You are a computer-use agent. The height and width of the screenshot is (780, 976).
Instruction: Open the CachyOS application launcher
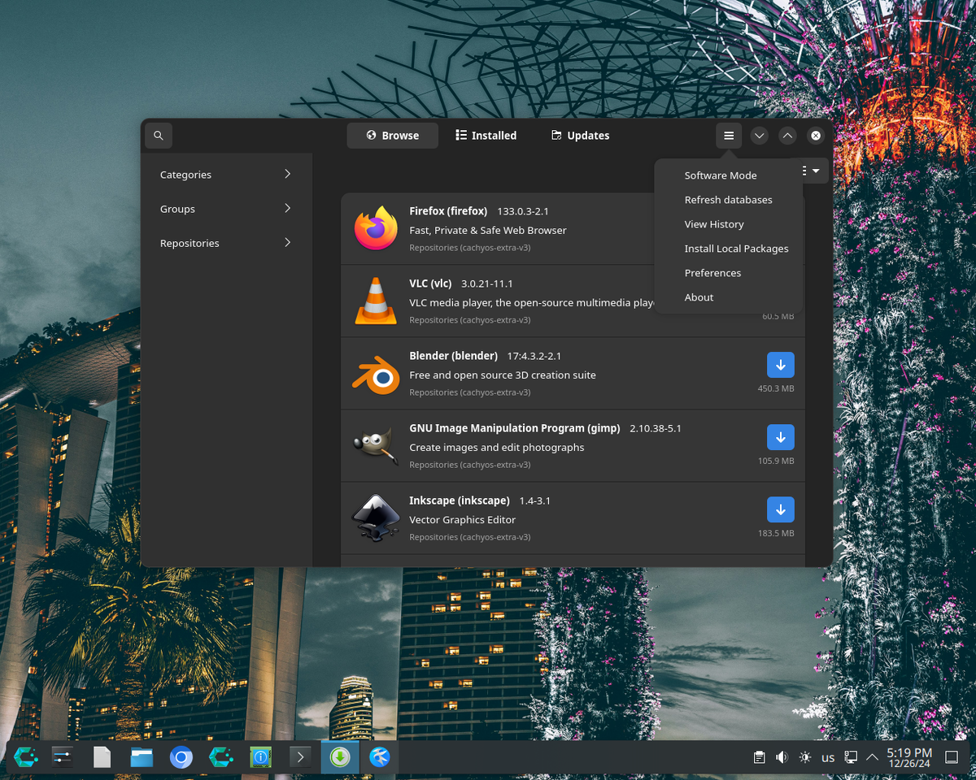(x=24, y=757)
